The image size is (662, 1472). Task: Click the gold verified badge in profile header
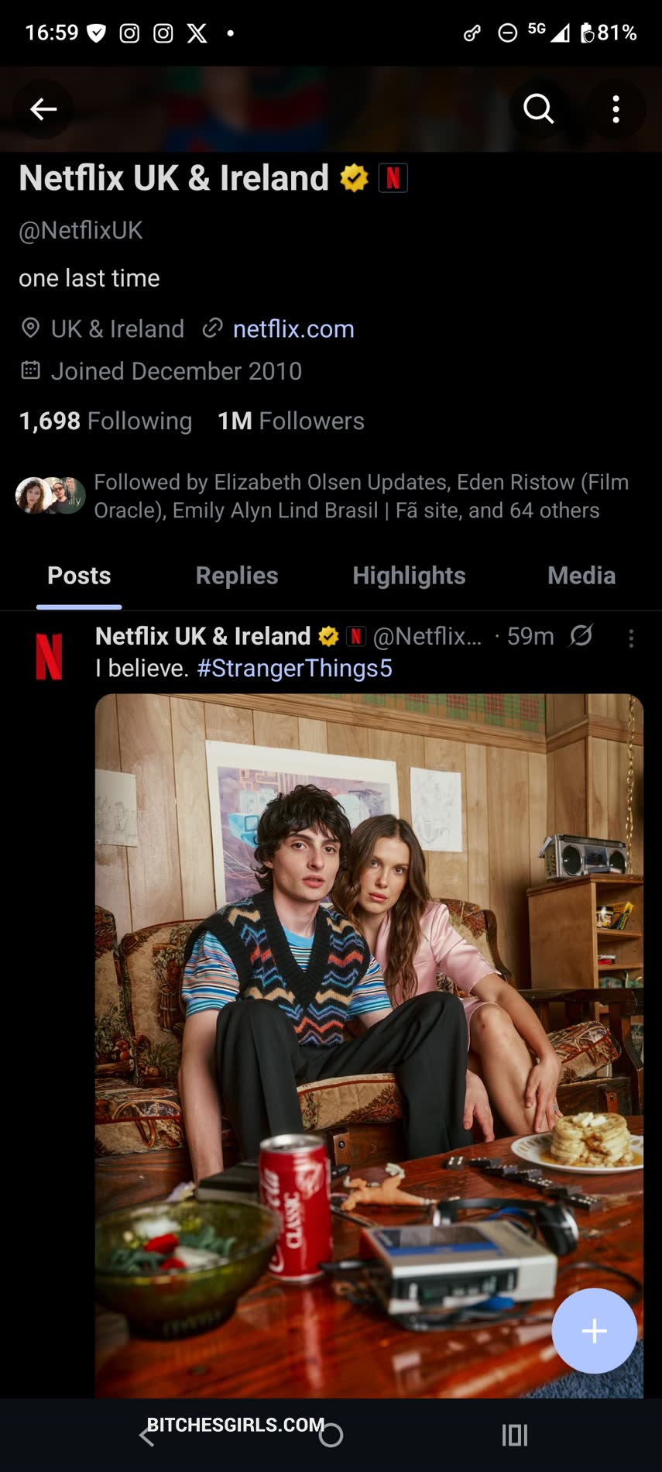click(x=354, y=178)
